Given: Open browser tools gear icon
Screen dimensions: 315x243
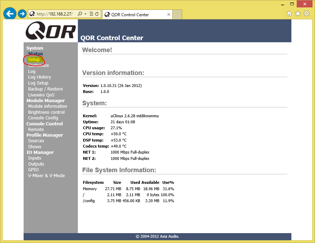Looking at the screenshot, I should click(x=307, y=14).
